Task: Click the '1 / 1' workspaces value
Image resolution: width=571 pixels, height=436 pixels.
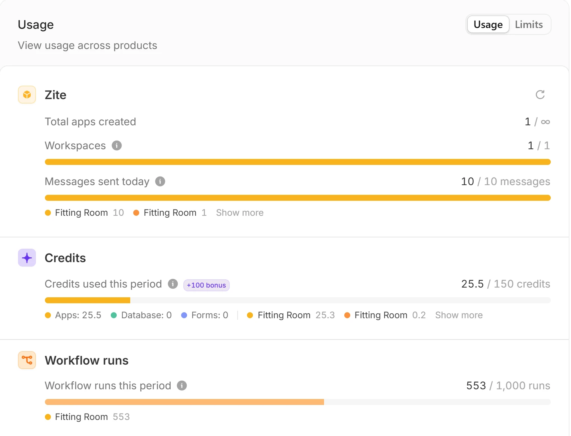Action: [x=539, y=145]
